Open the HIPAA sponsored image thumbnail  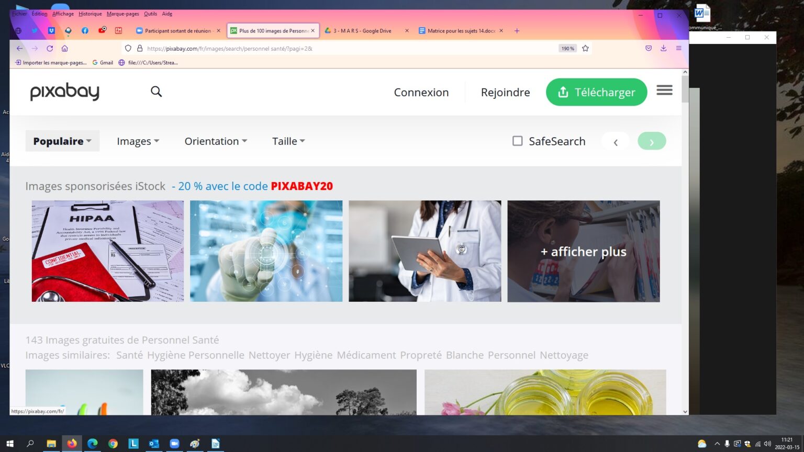(x=108, y=251)
